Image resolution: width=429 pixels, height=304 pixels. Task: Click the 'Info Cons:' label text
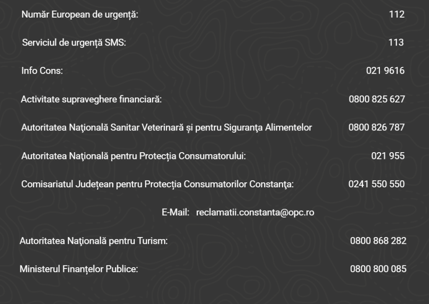click(x=42, y=71)
